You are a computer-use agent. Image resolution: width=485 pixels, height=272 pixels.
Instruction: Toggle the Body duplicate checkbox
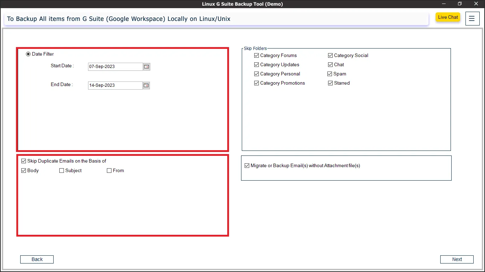click(x=24, y=171)
